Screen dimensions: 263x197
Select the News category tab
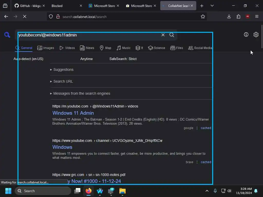pyautogui.click(x=87, y=48)
